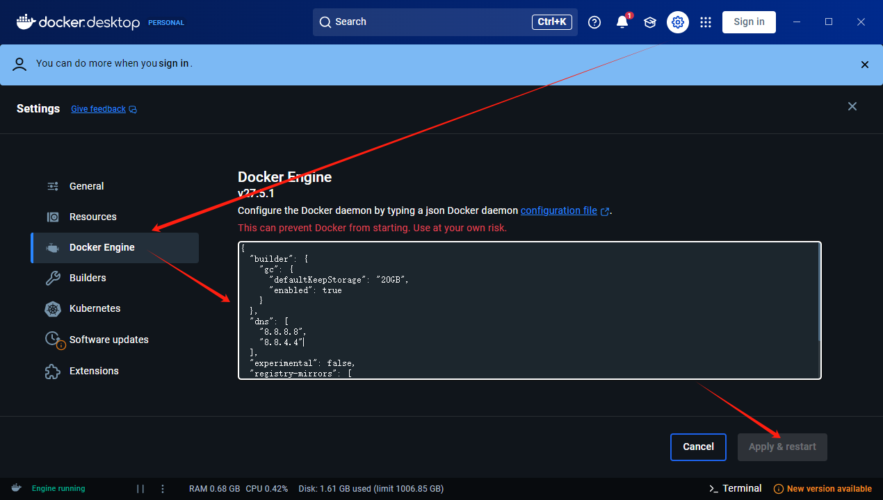883x500 pixels.
Task: Open the Extensions tab
Action: (x=115, y=371)
